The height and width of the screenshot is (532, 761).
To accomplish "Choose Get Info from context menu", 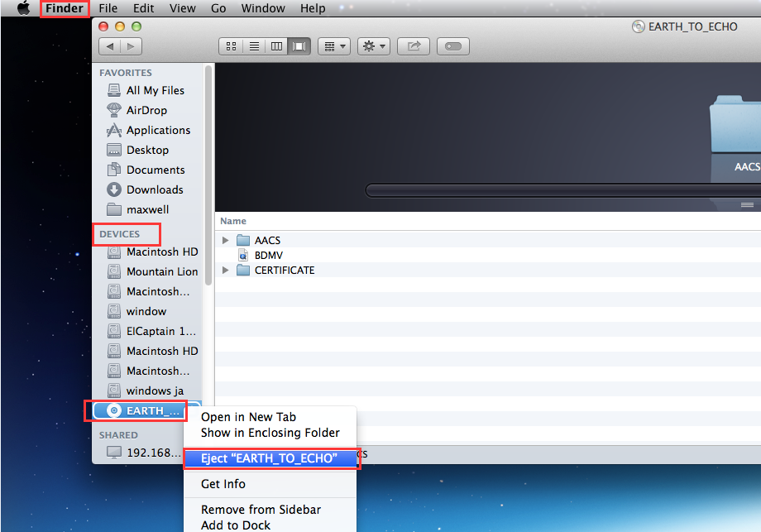I will click(270, 484).
